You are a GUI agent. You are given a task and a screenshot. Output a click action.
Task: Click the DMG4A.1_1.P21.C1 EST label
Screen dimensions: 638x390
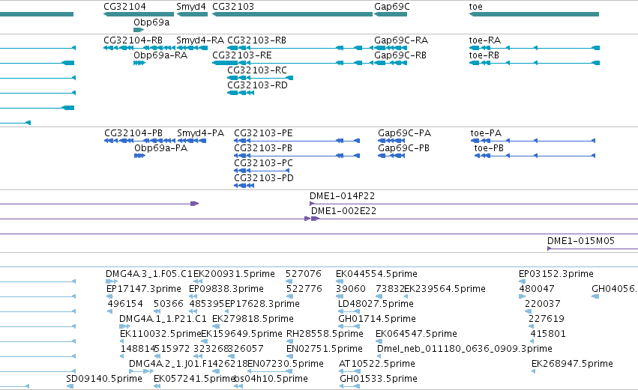click(163, 320)
